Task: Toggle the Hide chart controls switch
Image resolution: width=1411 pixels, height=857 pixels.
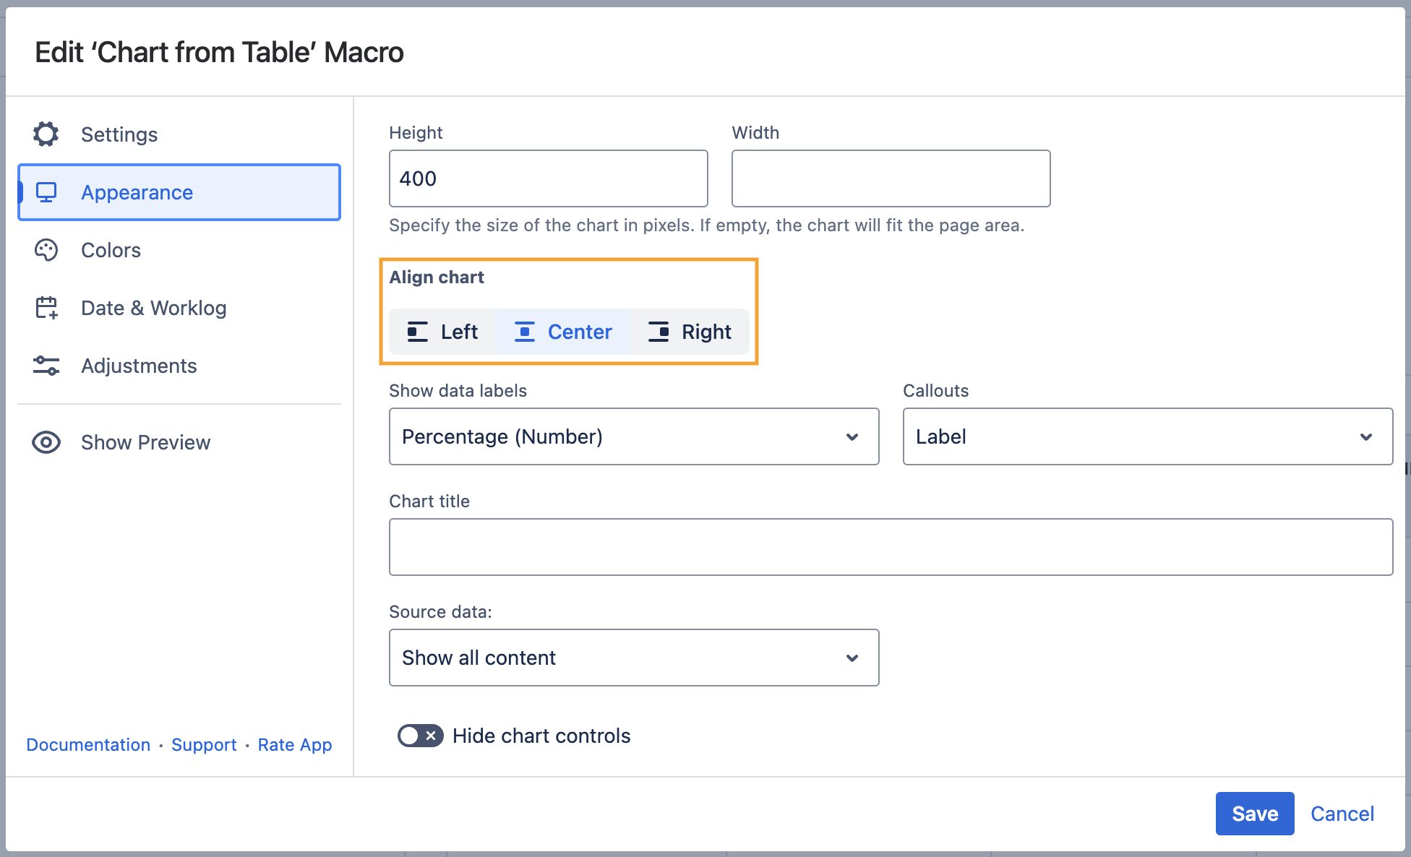Action: pyautogui.click(x=420, y=736)
